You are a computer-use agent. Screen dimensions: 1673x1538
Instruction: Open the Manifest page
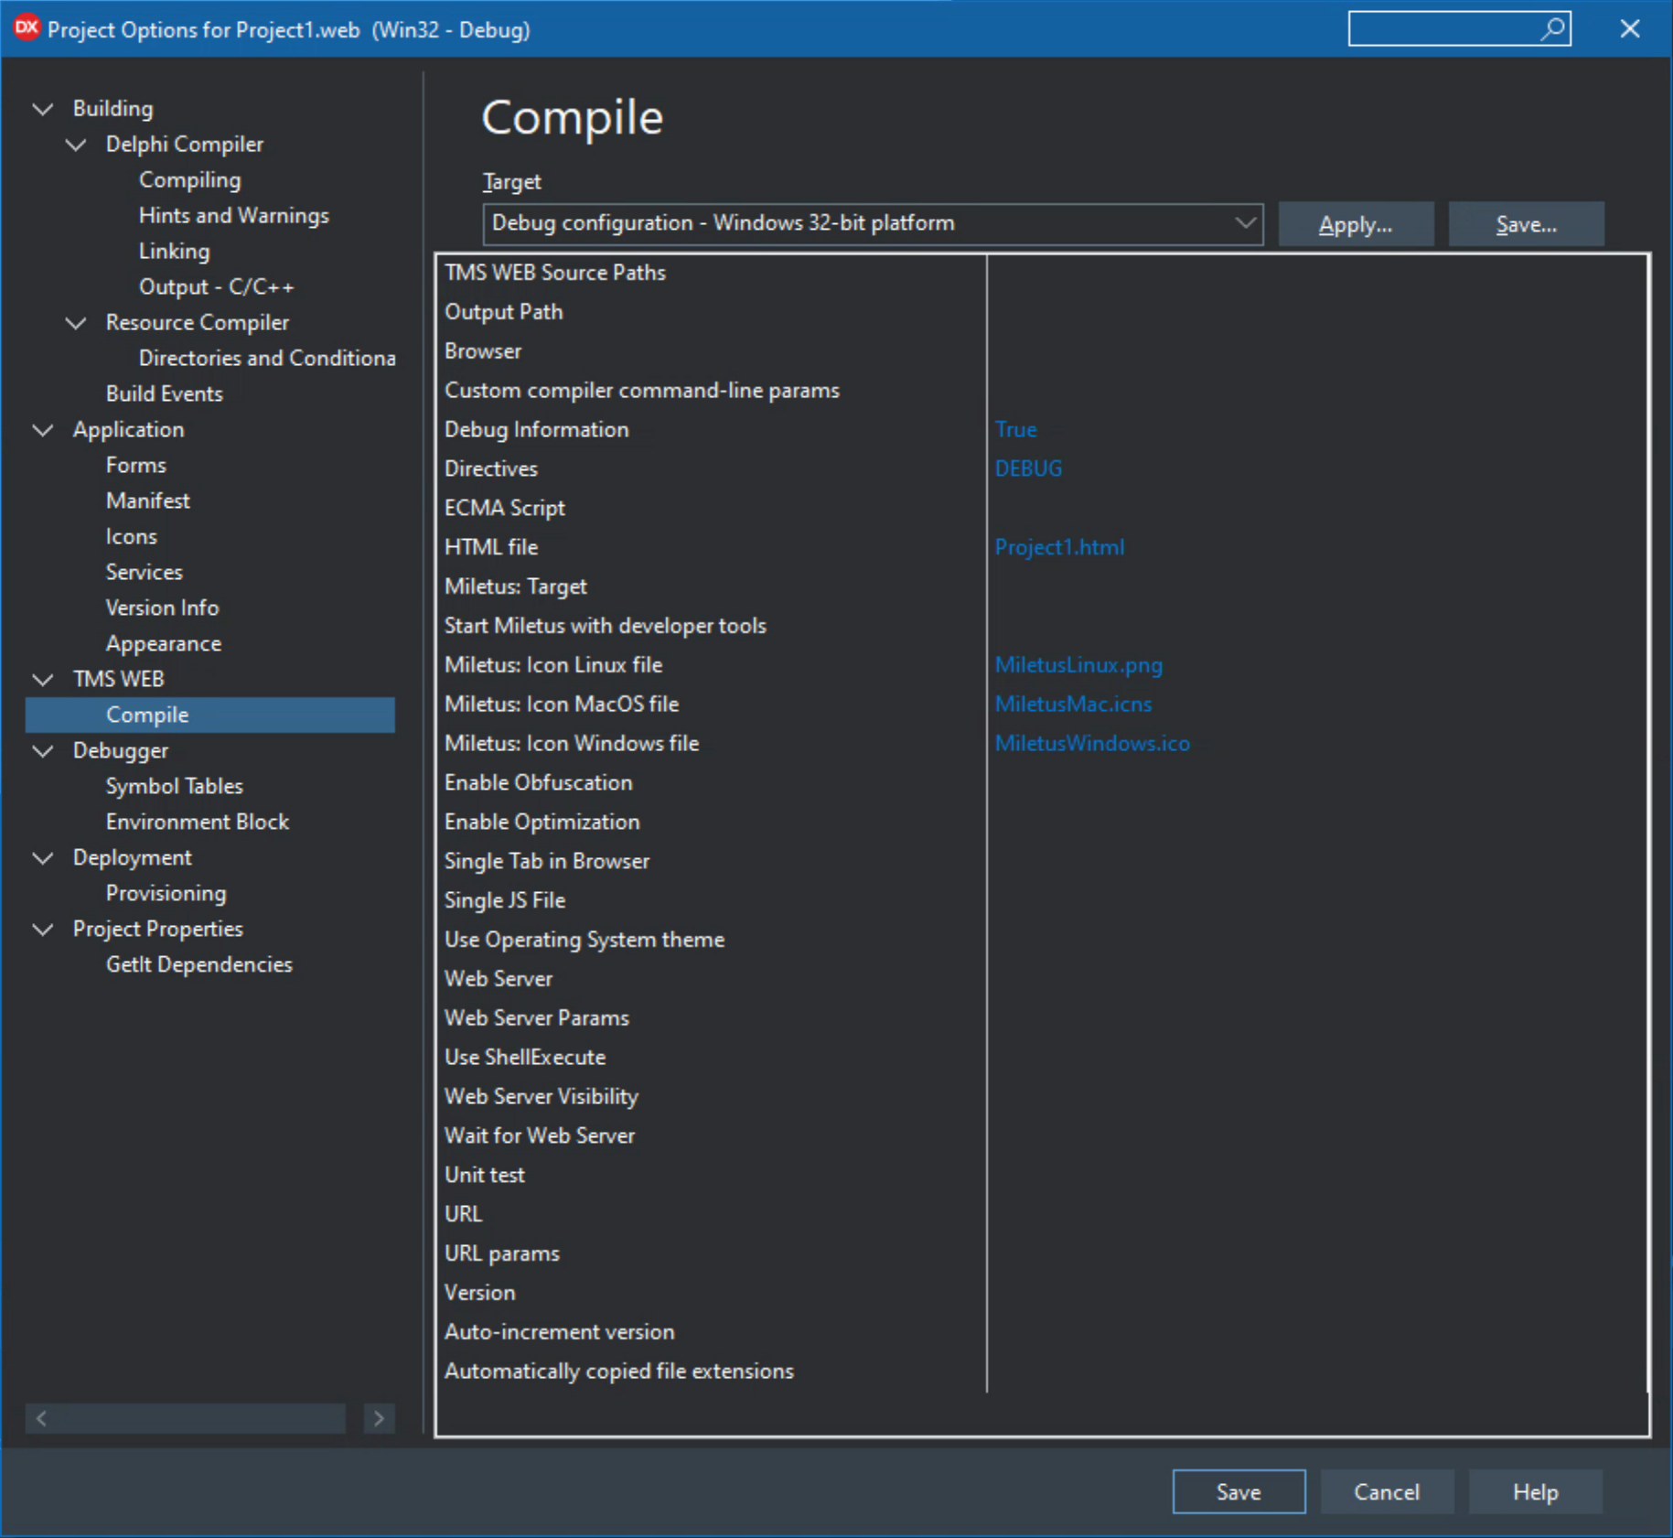(148, 501)
